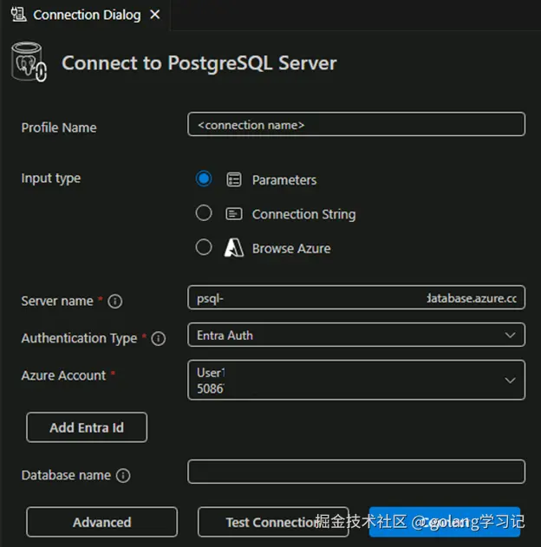Click the Server name info icon

pos(115,302)
